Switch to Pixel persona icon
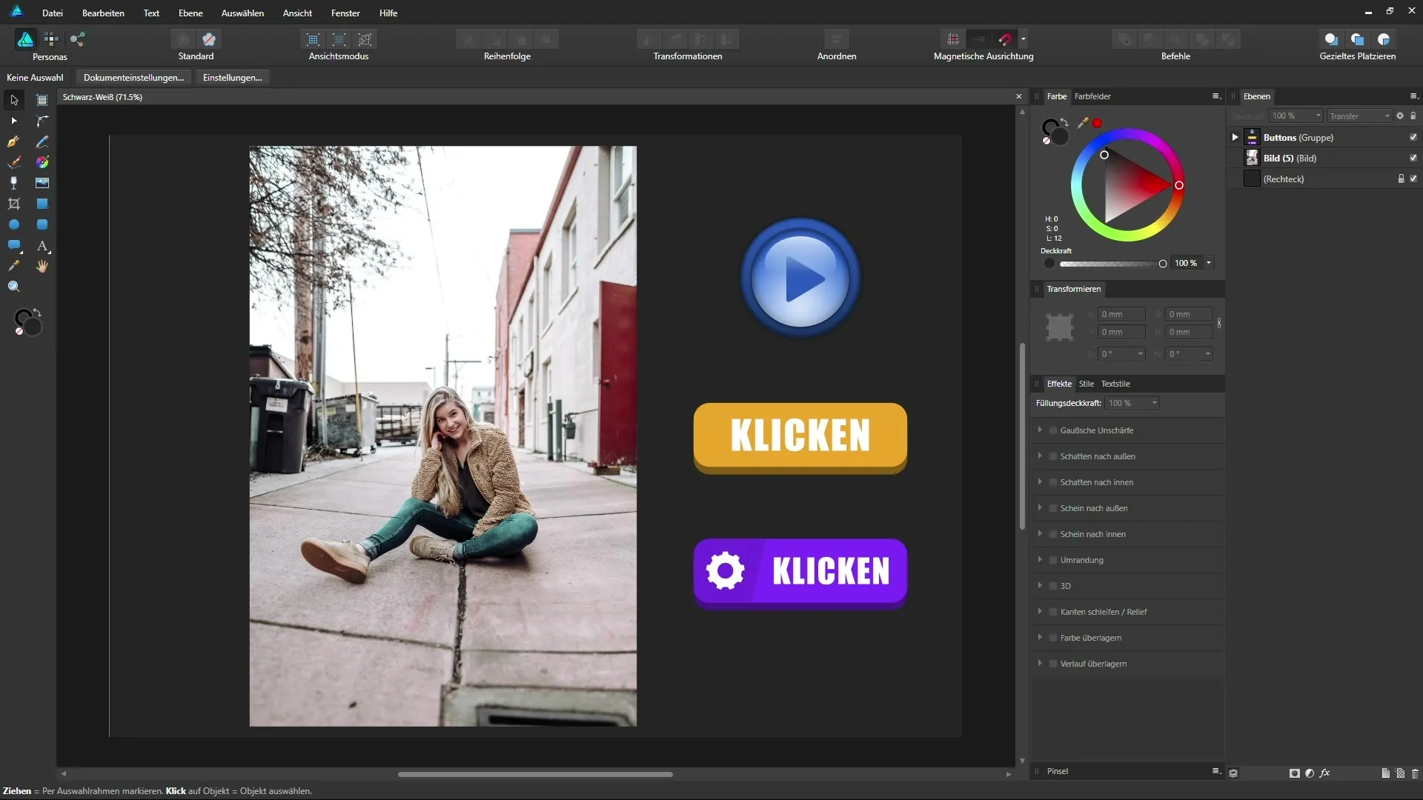The width and height of the screenshot is (1423, 800). pos(51,39)
